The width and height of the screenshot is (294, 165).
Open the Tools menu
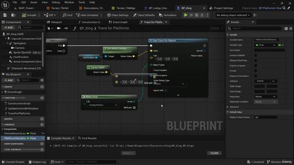coord(82,2)
